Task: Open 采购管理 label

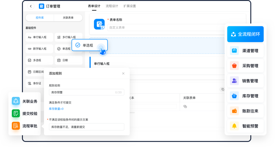Action: click(250, 66)
